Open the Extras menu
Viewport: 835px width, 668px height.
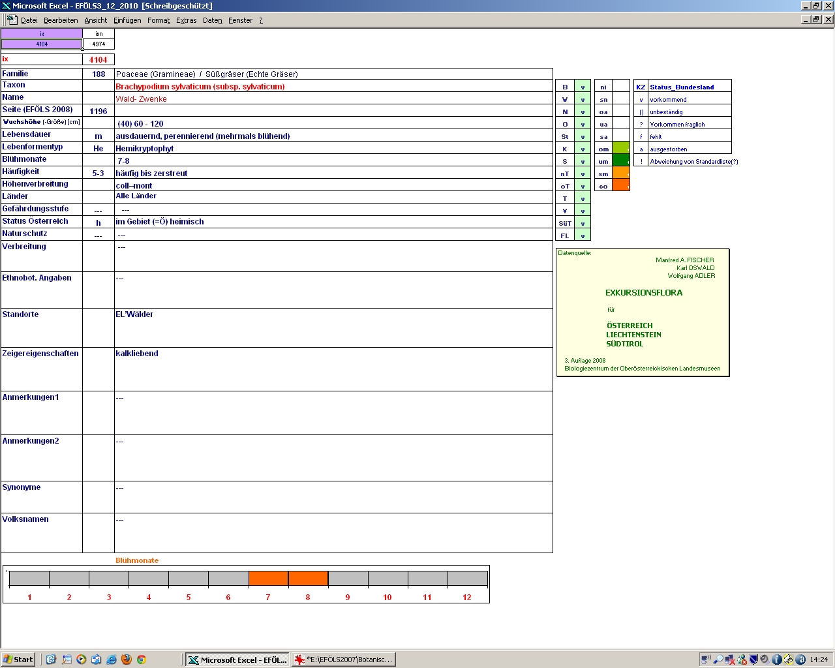[186, 20]
